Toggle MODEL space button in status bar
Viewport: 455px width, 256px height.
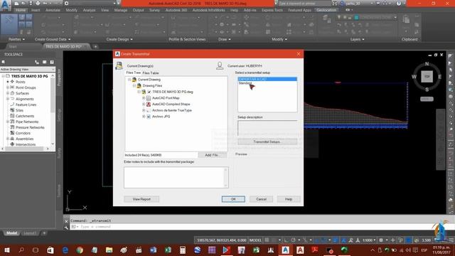[255, 240]
